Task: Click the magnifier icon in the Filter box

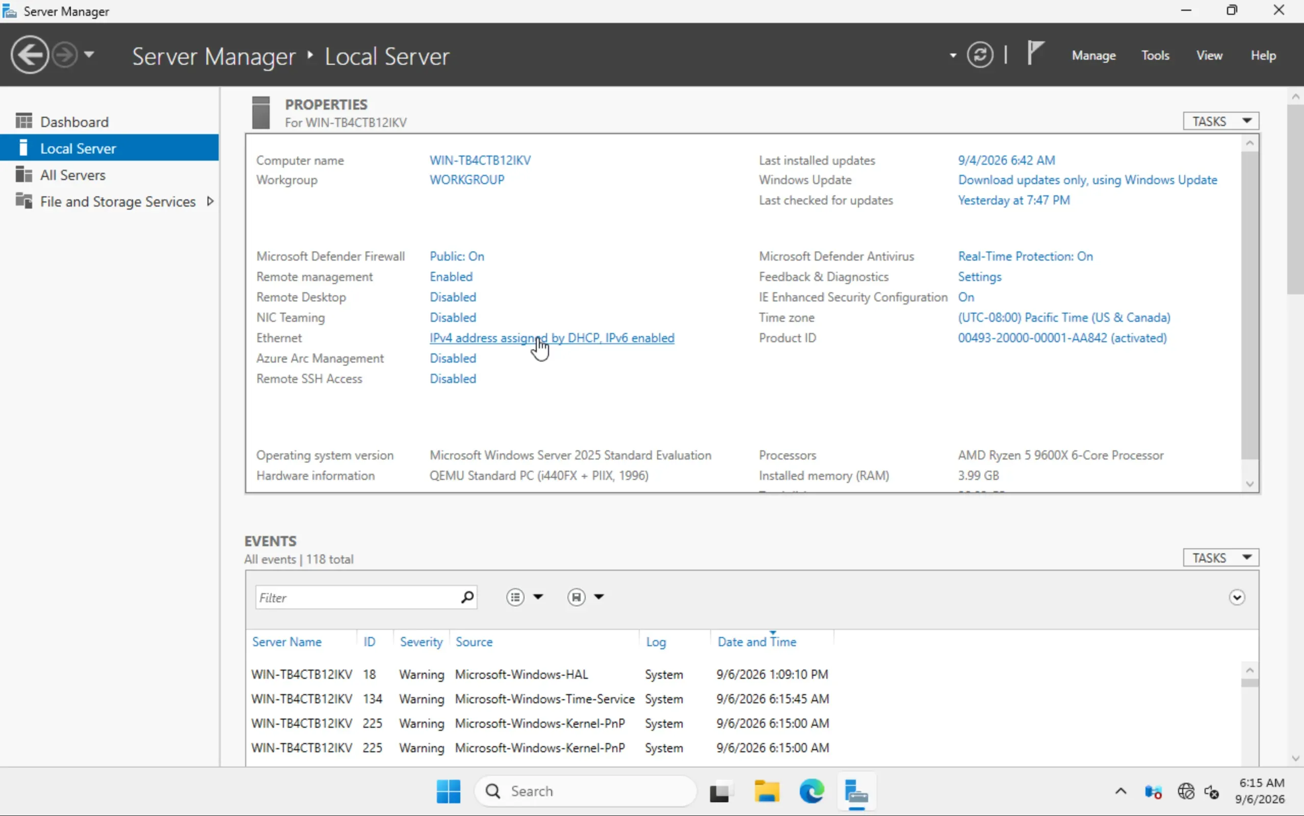Action: 467,597
